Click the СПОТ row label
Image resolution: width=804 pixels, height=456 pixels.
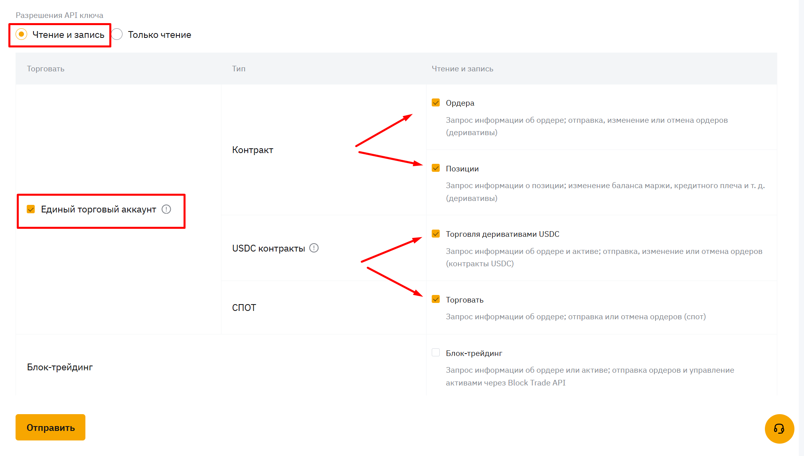(x=244, y=308)
